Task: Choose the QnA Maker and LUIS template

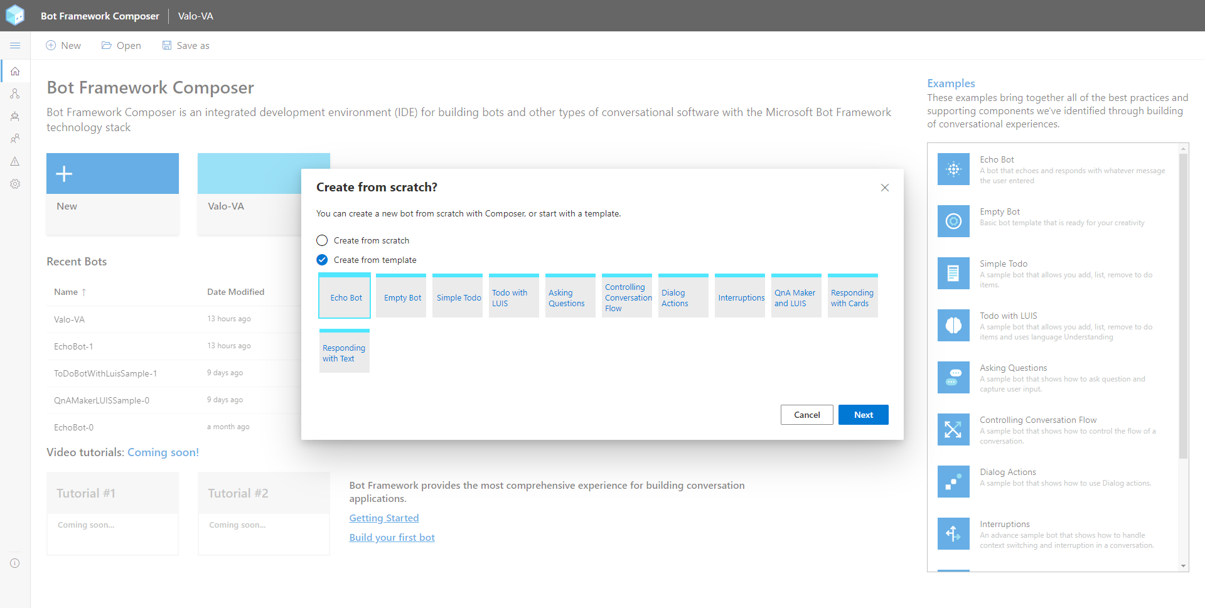Action: point(796,296)
